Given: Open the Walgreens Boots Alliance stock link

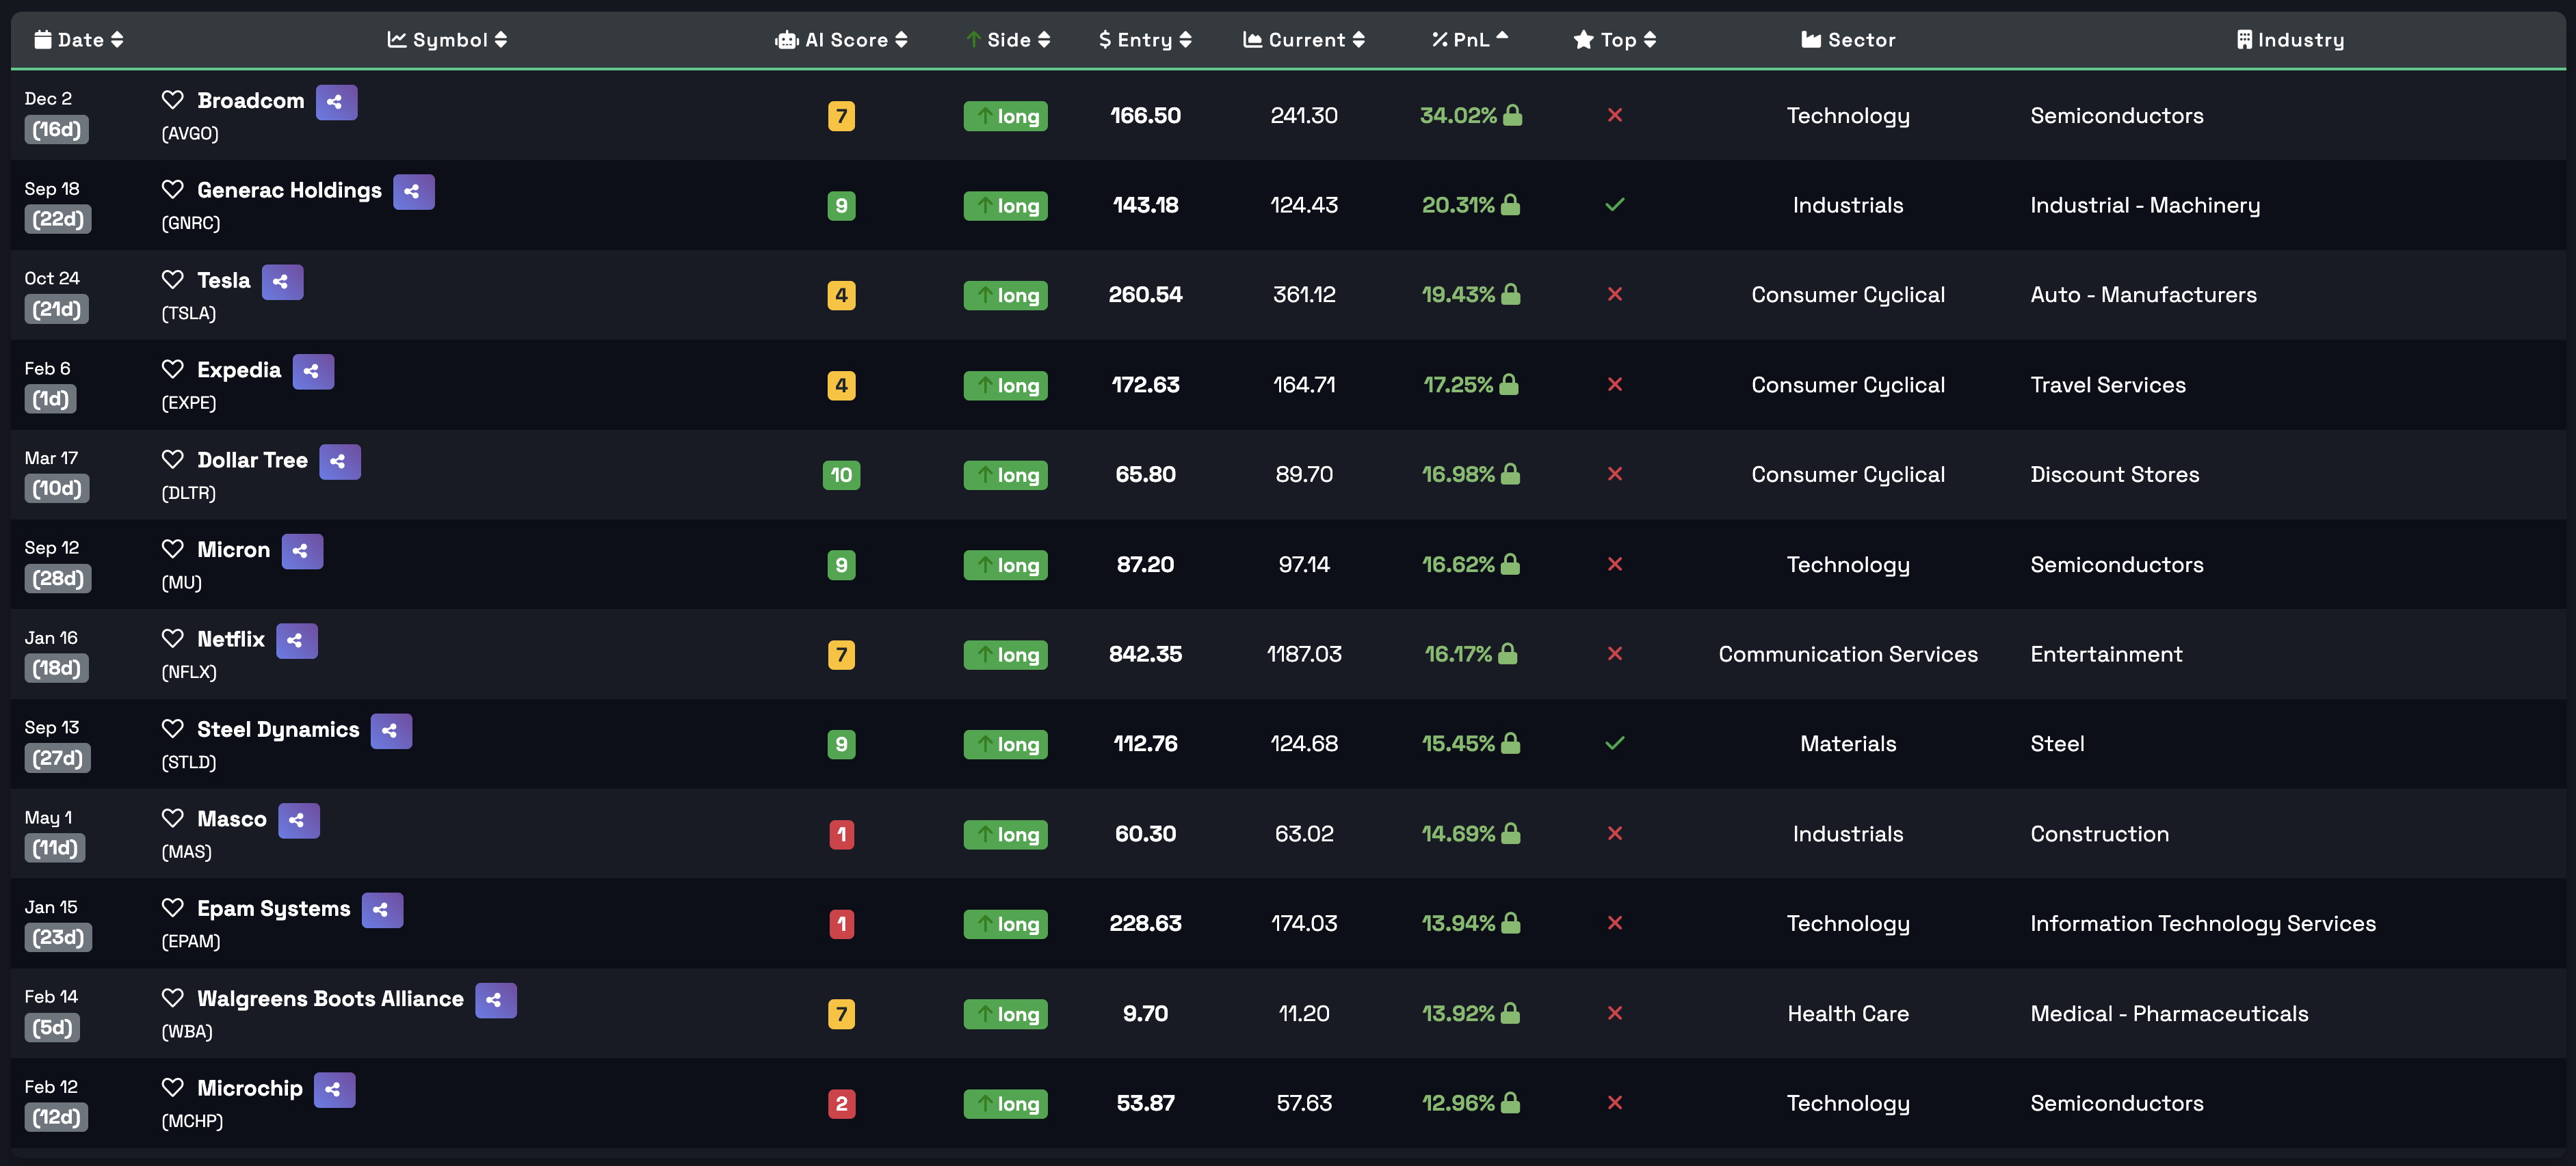Looking at the screenshot, I should (330, 999).
